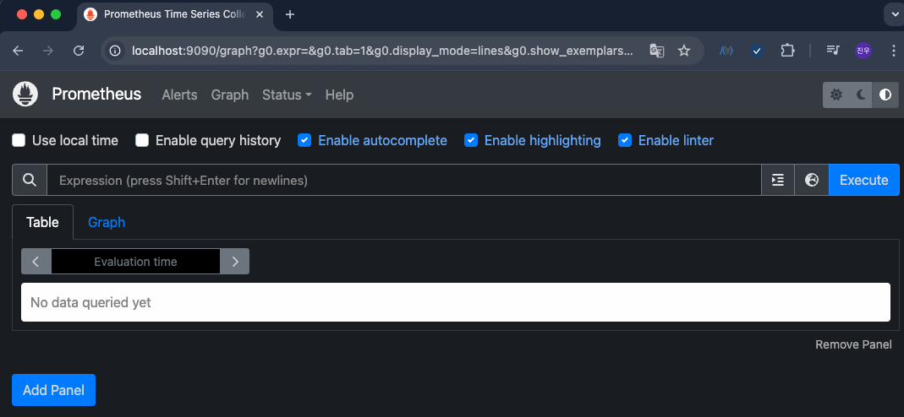The width and height of the screenshot is (904, 417).
Task: Click the Remove Panel link
Action: (x=853, y=344)
